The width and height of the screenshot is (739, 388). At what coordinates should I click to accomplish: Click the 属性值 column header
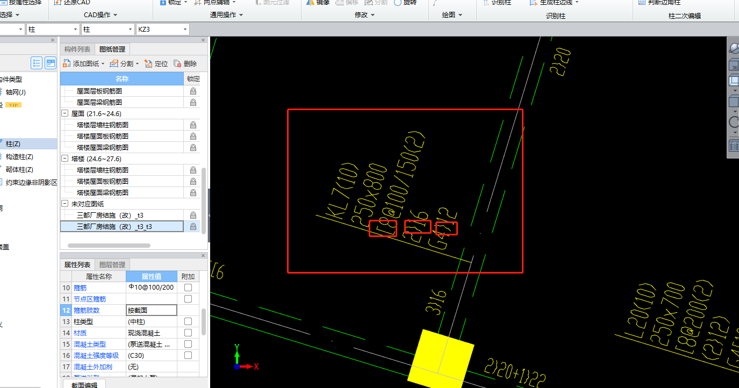coord(152,276)
